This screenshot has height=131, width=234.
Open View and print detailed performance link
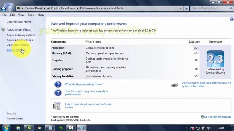206,84
